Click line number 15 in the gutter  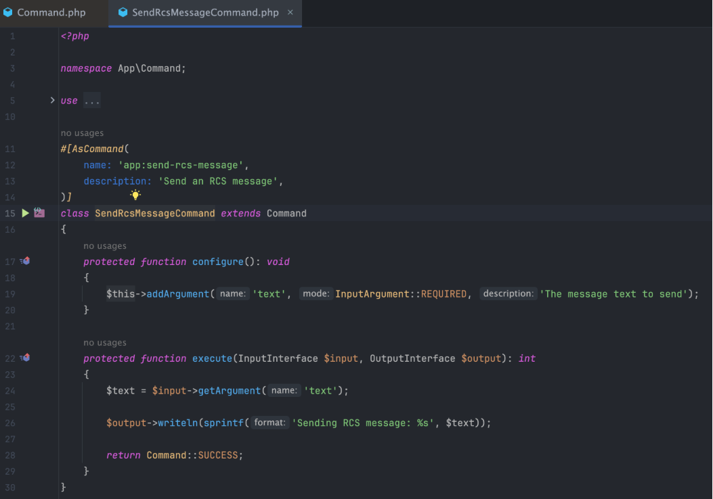10,214
